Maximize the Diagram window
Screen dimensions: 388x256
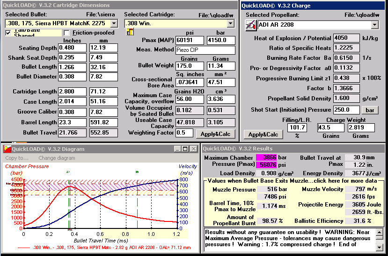[185, 149]
